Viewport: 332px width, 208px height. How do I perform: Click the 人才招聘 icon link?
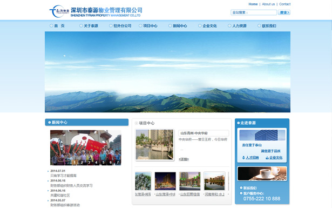coord(250,158)
